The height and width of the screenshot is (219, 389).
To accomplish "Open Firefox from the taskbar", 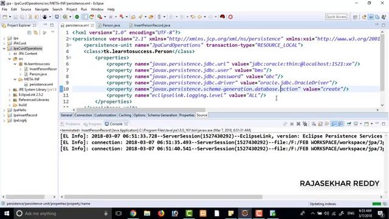I will click(x=161, y=214).
